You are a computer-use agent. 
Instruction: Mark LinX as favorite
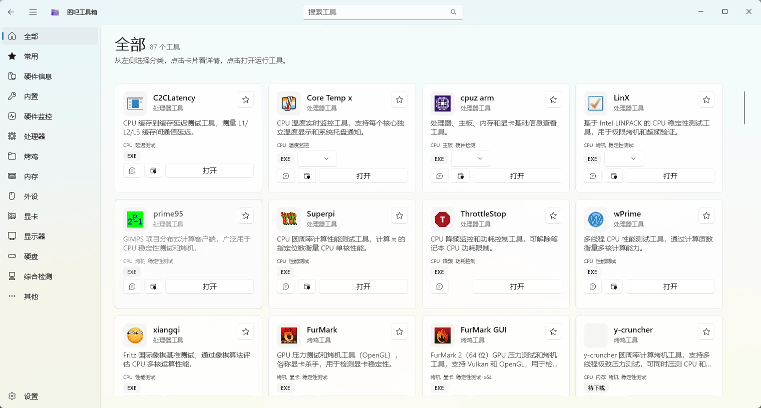(706, 99)
